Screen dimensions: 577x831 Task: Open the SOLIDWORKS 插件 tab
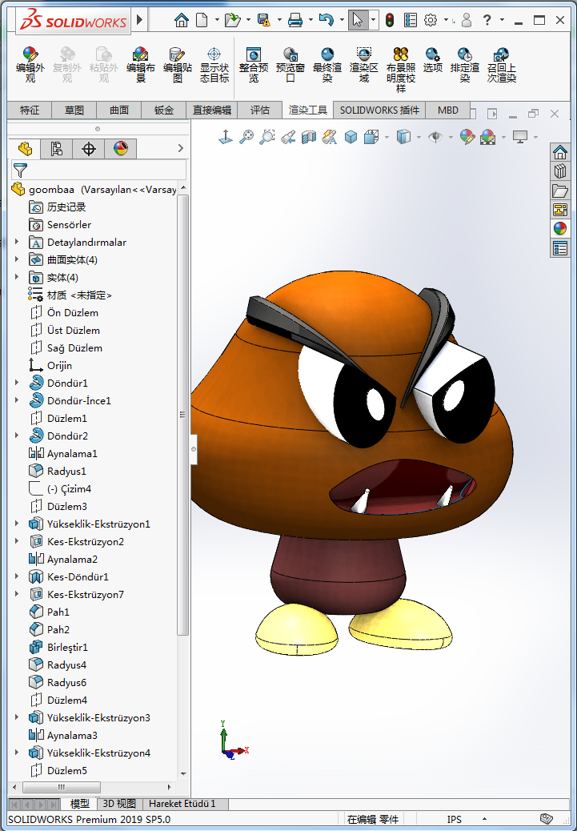click(x=379, y=110)
